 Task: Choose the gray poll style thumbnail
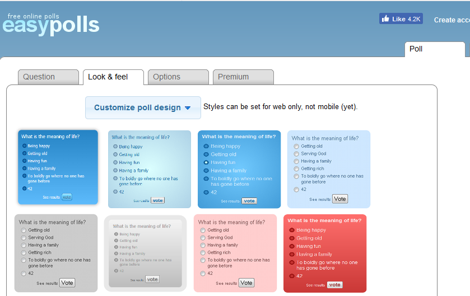[55, 253]
